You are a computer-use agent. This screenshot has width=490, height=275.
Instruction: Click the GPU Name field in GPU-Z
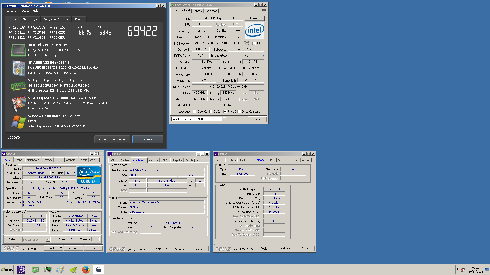tap(217, 18)
